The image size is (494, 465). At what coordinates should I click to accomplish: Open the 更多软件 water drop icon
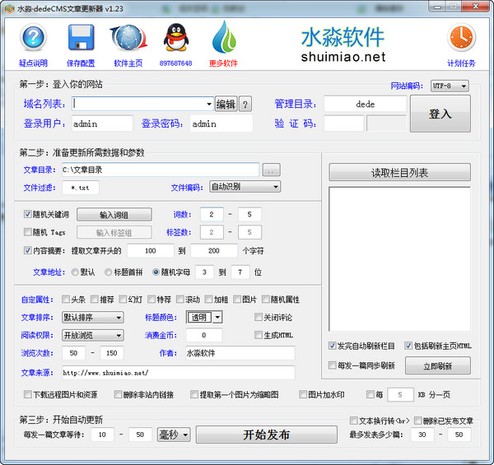pos(224,37)
